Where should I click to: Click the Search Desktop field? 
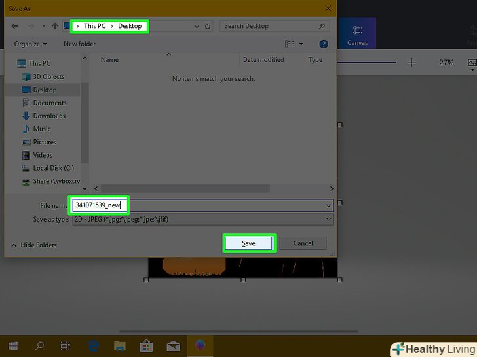tap(275, 26)
